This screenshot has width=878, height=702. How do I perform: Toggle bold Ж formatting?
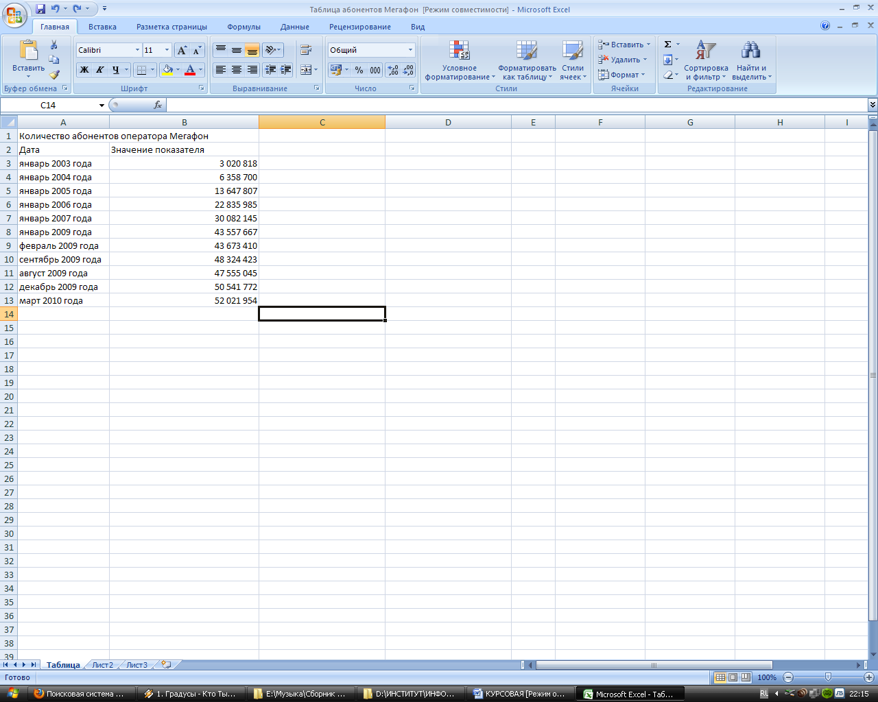coord(84,70)
